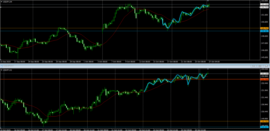Select the blue 149.361 price label in H4 chart

click(x=264, y=31)
